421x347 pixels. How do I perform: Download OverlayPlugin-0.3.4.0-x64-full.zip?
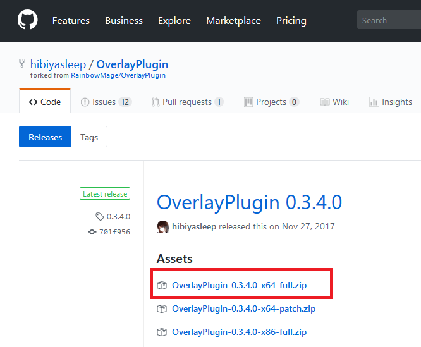[239, 285]
